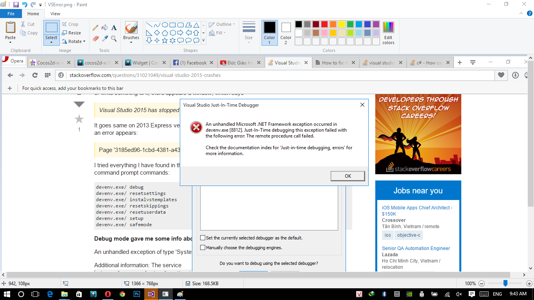Check 'Manually choose the debugging engines'
Image resolution: width=534 pixels, height=300 pixels.
click(x=202, y=247)
